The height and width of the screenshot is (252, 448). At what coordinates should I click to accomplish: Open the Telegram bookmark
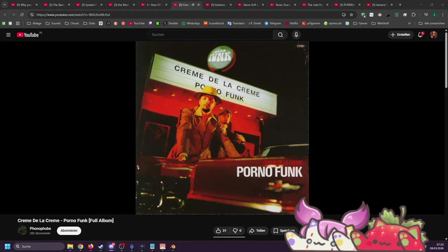point(273,23)
